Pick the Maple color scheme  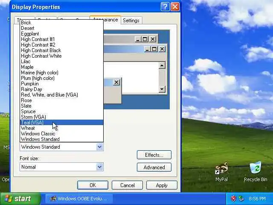tap(61, 67)
